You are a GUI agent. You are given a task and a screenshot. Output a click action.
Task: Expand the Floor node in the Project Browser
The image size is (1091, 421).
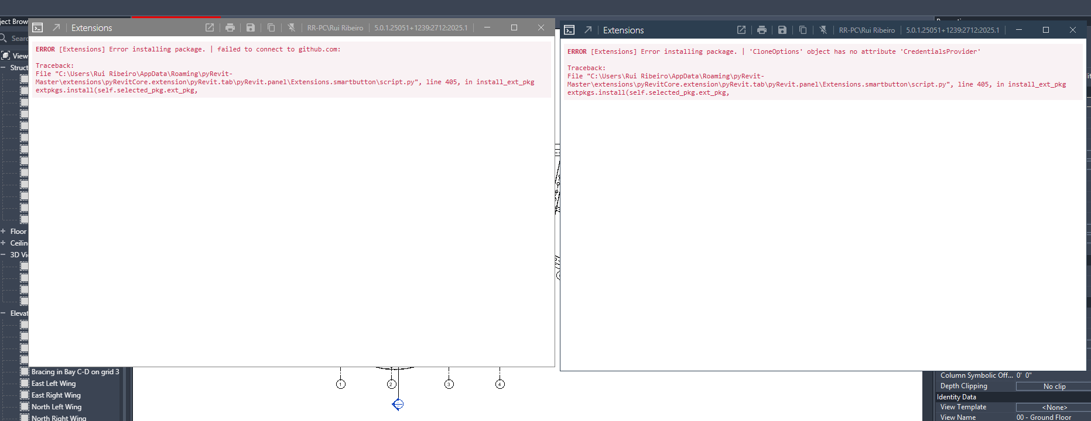click(4, 231)
